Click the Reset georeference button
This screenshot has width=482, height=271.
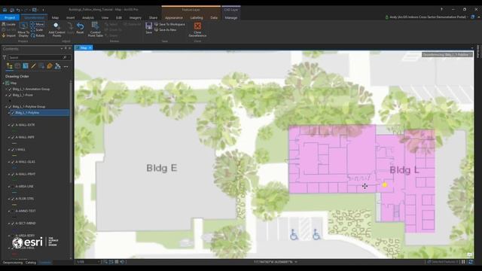(80, 29)
